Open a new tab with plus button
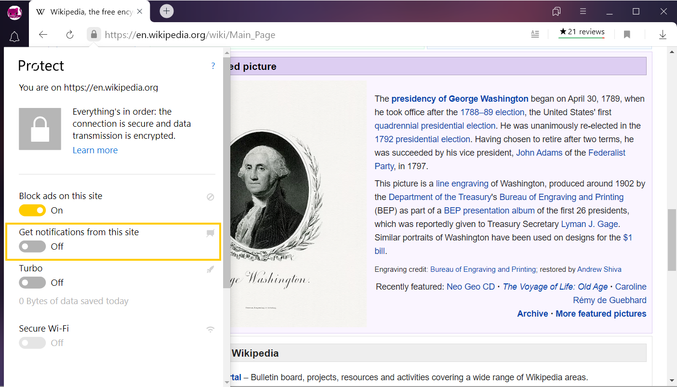Viewport: 677px width, 387px height. point(167,11)
